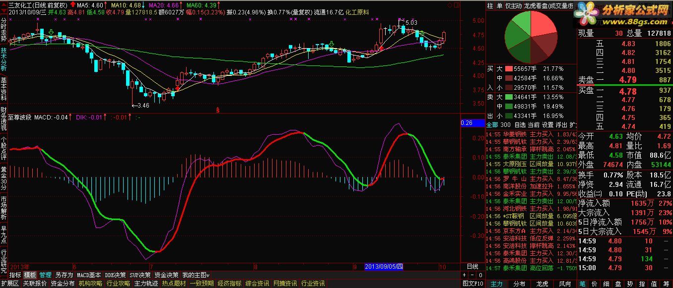Screen dimensions: 673x288
Task: Open 资金分布 bottom tab
Action: pos(63,284)
